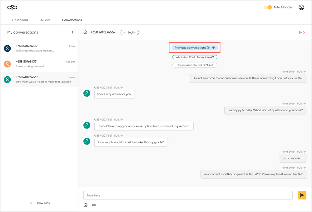
Task: Click the WhatsApp icon in chat header
Action: [x=85, y=32]
